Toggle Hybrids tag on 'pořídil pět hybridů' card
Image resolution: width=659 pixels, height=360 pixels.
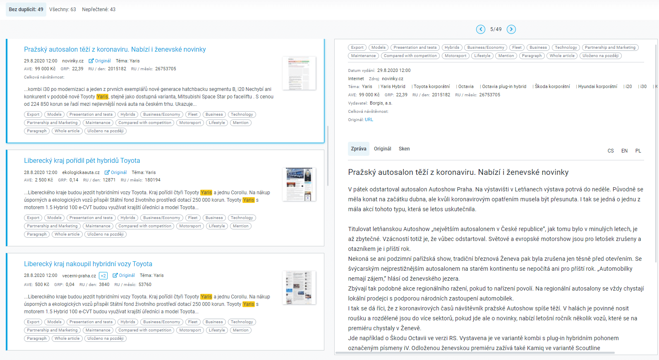[128, 218]
